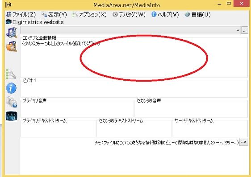Click the 'open at least one file' message
The image size is (251, 177).
tap(61, 43)
